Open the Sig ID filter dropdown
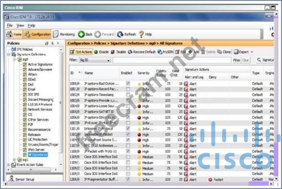This screenshot has width=282, height=189. pos(108,60)
